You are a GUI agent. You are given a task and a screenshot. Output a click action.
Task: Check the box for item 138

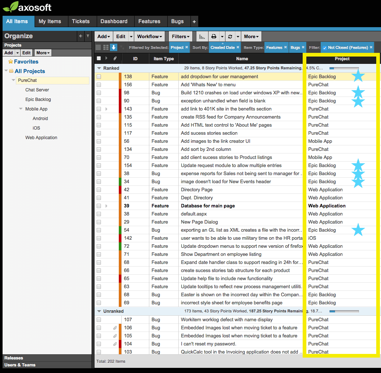pos(99,77)
